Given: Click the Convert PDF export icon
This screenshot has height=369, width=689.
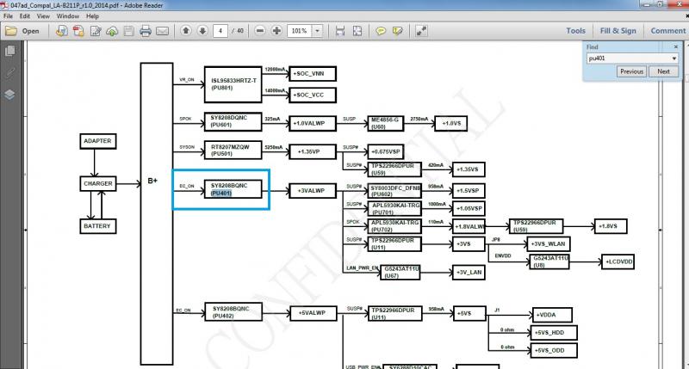Looking at the screenshot, I should [x=78, y=31].
